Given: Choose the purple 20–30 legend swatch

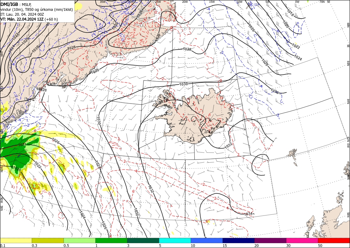Looking at the screenshot, I should pyautogui.click(x=270, y=240).
